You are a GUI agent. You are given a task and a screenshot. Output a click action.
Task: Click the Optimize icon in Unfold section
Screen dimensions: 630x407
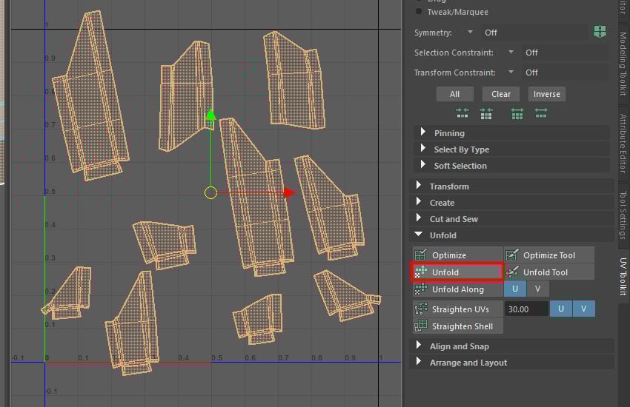(x=420, y=255)
